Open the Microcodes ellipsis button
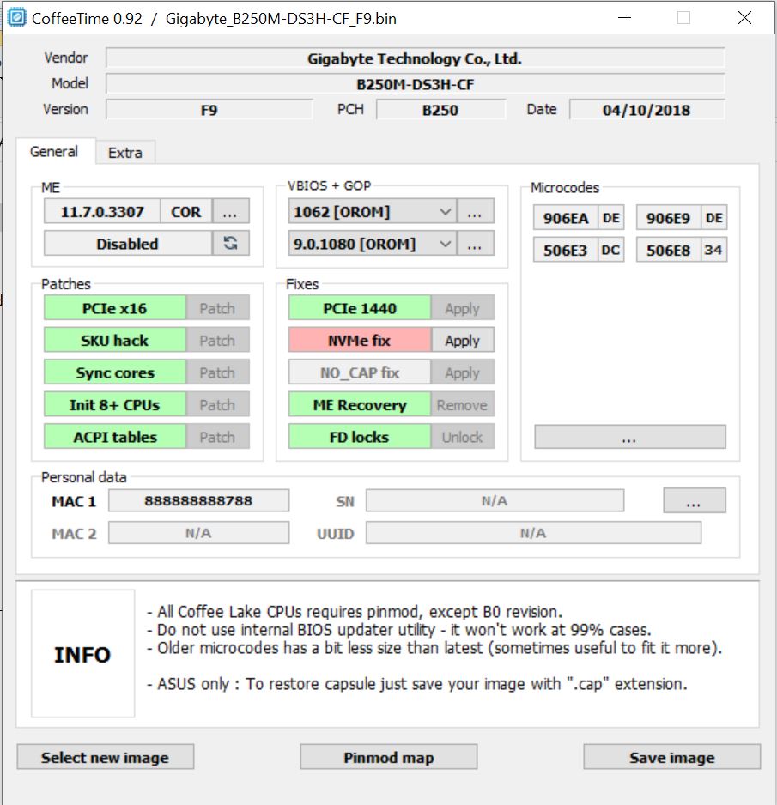777x805 pixels. 630,437
